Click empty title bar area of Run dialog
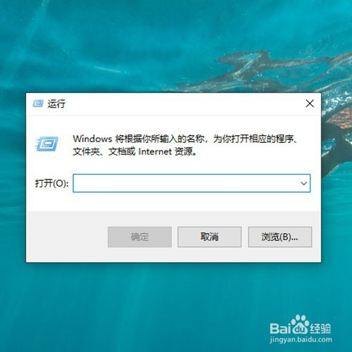This screenshot has height=352, width=352. [x=183, y=103]
